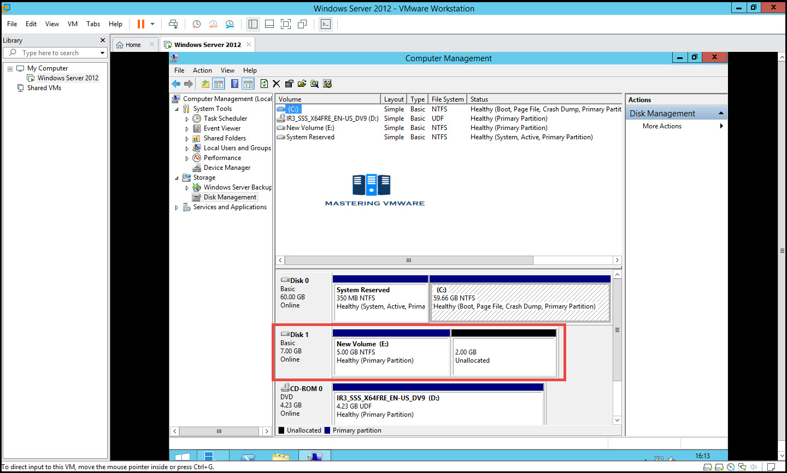This screenshot has width=787, height=473.
Task: Toggle the VMware library sidebar icon
Action: click(x=252, y=24)
